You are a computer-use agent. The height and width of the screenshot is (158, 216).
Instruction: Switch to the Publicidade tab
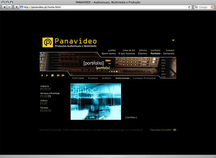click(78, 78)
